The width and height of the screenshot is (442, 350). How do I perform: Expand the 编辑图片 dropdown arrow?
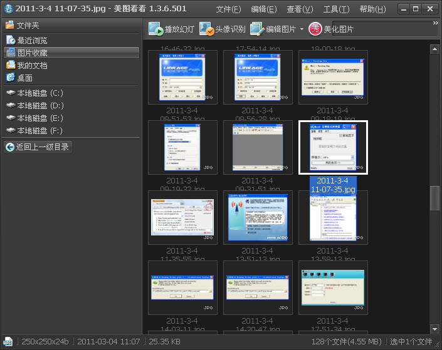[302, 30]
